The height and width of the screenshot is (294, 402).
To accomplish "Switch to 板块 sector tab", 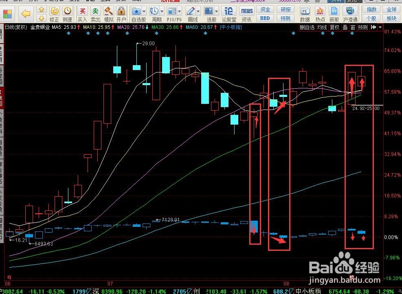I will 391,18.
